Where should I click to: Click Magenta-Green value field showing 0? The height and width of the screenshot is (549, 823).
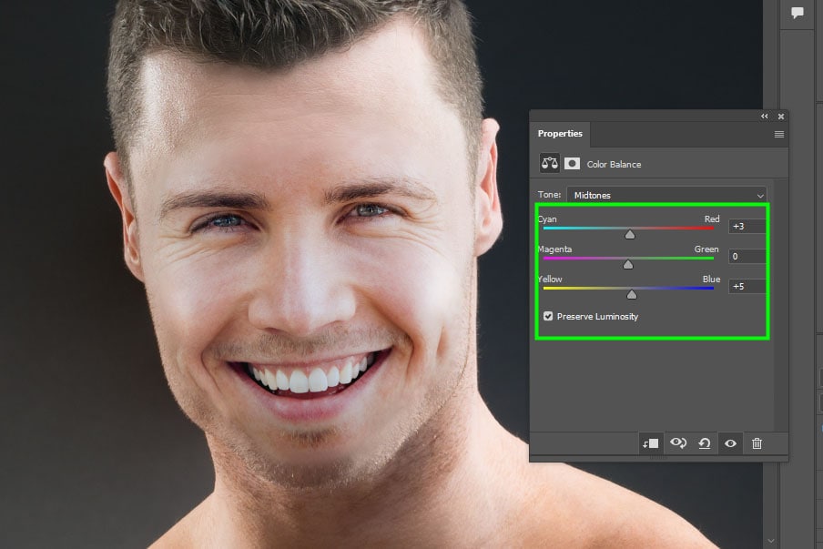click(x=747, y=256)
